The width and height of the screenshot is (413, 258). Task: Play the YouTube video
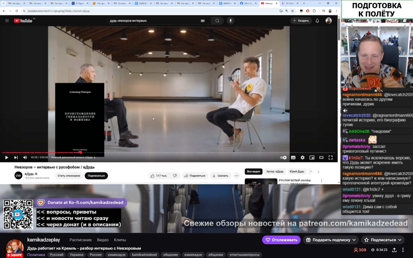7,157
